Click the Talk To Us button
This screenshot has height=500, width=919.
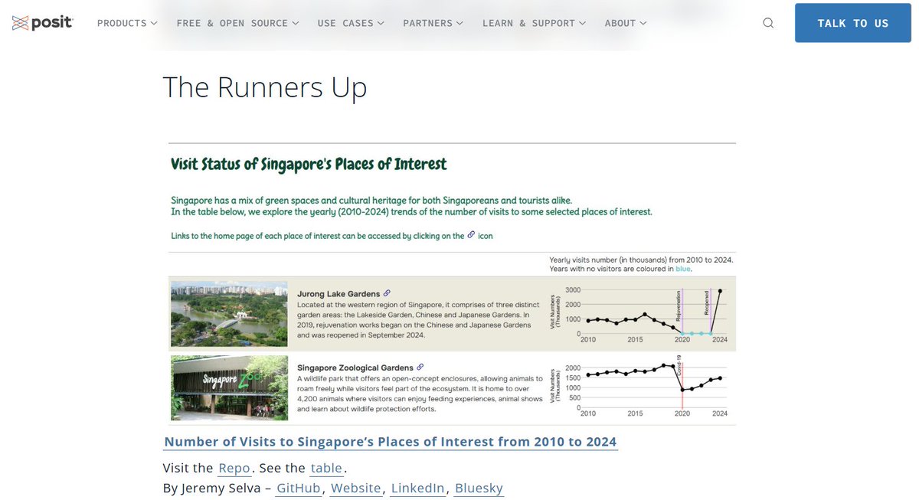coord(853,23)
